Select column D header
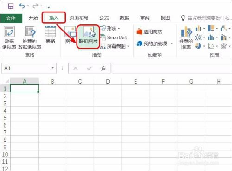The image size is (232, 171). [108, 81]
